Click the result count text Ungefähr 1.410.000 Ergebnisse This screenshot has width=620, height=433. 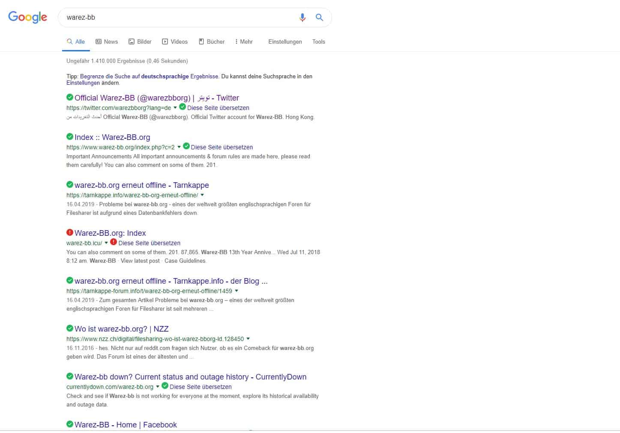[x=127, y=61]
